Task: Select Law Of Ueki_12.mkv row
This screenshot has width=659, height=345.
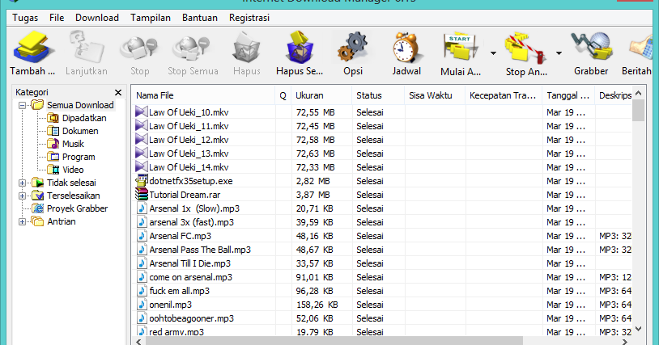Action: point(381,140)
